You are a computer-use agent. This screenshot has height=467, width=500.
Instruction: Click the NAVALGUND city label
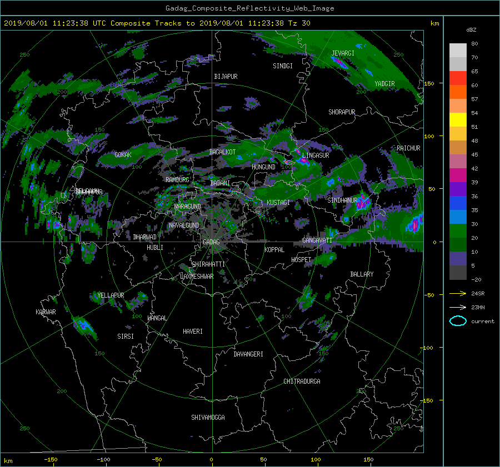click(184, 225)
